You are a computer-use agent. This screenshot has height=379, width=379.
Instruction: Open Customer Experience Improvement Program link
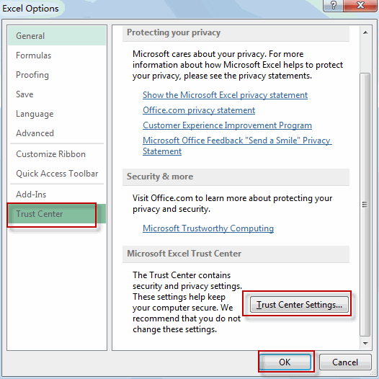[227, 125]
